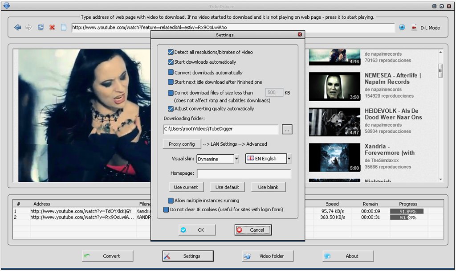
Task: Select download row with v=Rx9OoLwiA address
Action: tap(82, 218)
